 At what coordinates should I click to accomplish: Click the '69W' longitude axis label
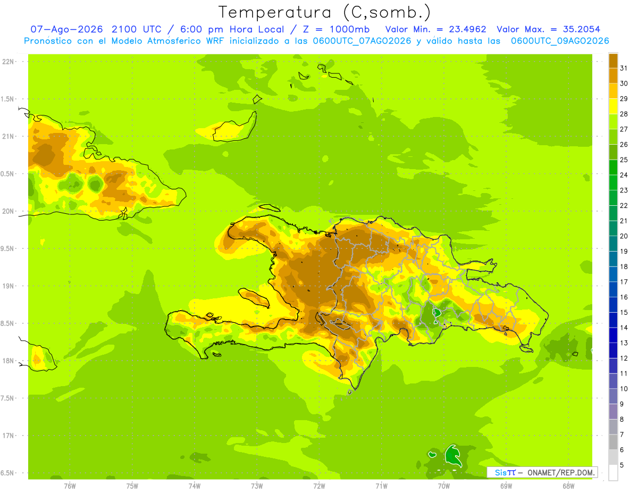pos(506,486)
